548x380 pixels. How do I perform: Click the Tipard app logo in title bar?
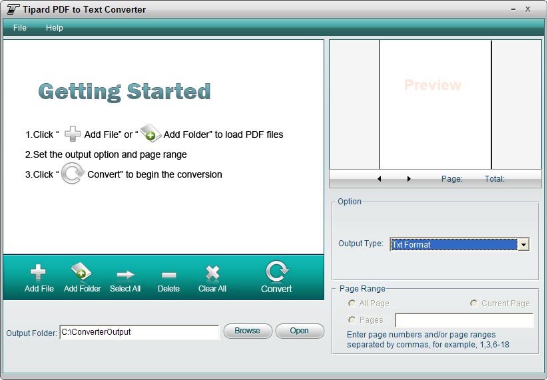tap(13, 9)
